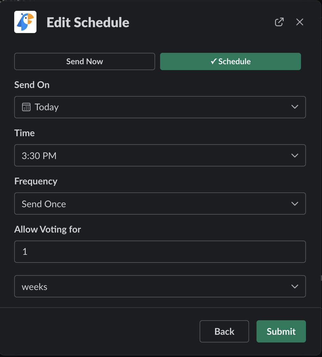This screenshot has width=322, height=357.
Task: Click the Edit Schedule heading text
Action: point(88,23)
